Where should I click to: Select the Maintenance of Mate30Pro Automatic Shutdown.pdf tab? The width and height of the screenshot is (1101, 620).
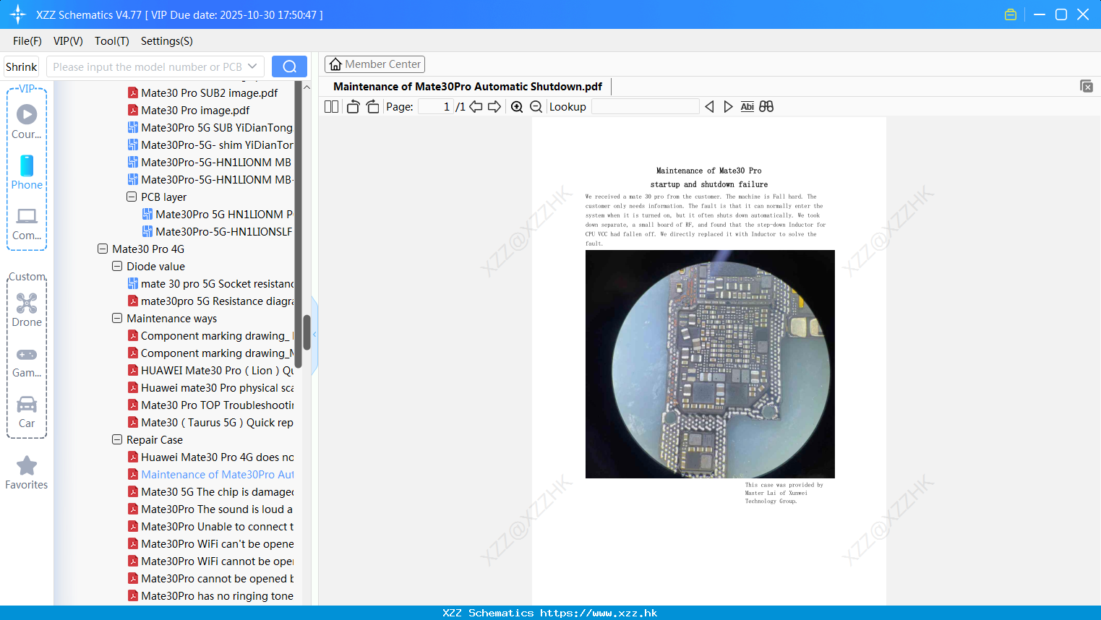tap(468, 86)
